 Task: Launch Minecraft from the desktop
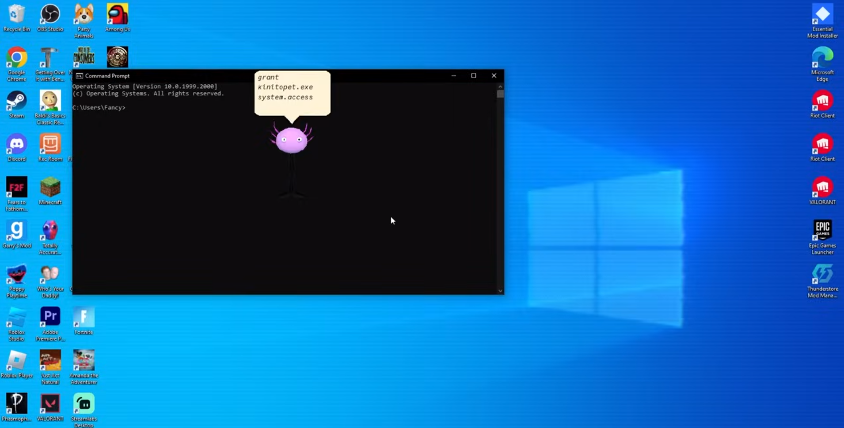coord(50,191)
